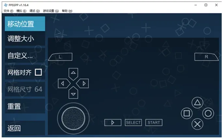Open the 调试 (D) menu
The height and width of the screenshot is (139, 223).
pos(35,11)
